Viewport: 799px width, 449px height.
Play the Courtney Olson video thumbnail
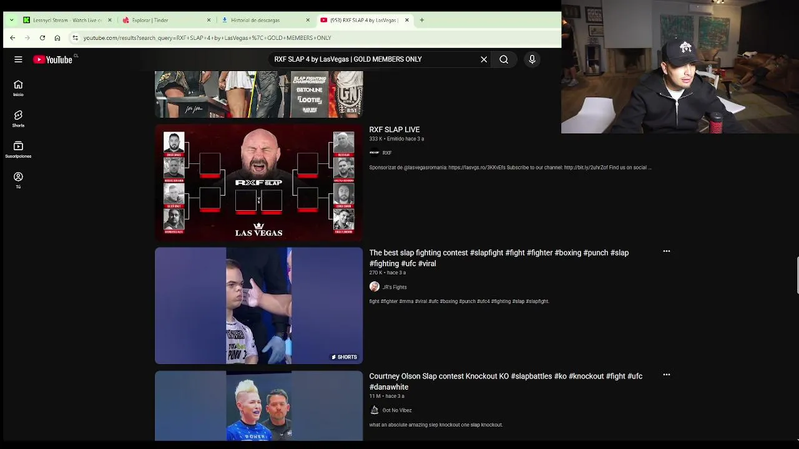(258, 406)
